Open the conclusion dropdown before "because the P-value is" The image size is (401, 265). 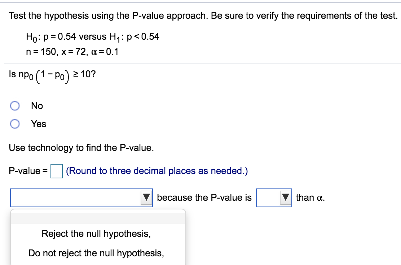tap(146, 197)
